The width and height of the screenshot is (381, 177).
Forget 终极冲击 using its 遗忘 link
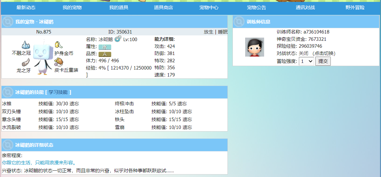(x=182, y=104)
